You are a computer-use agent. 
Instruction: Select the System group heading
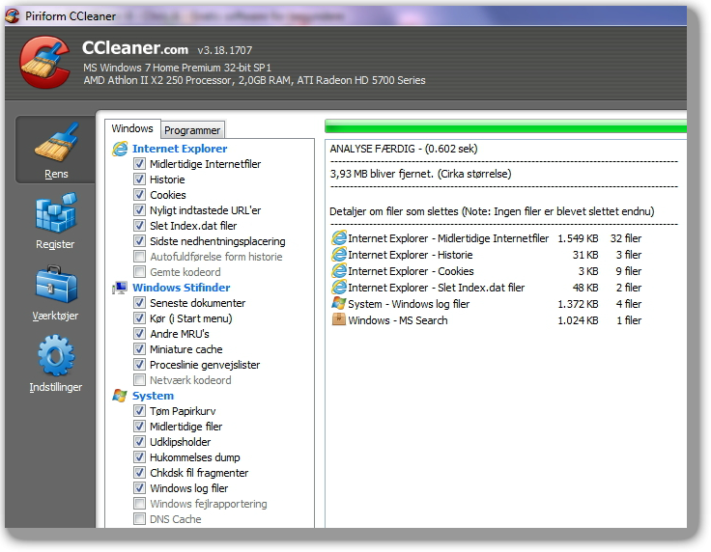(x=153, y=396)
